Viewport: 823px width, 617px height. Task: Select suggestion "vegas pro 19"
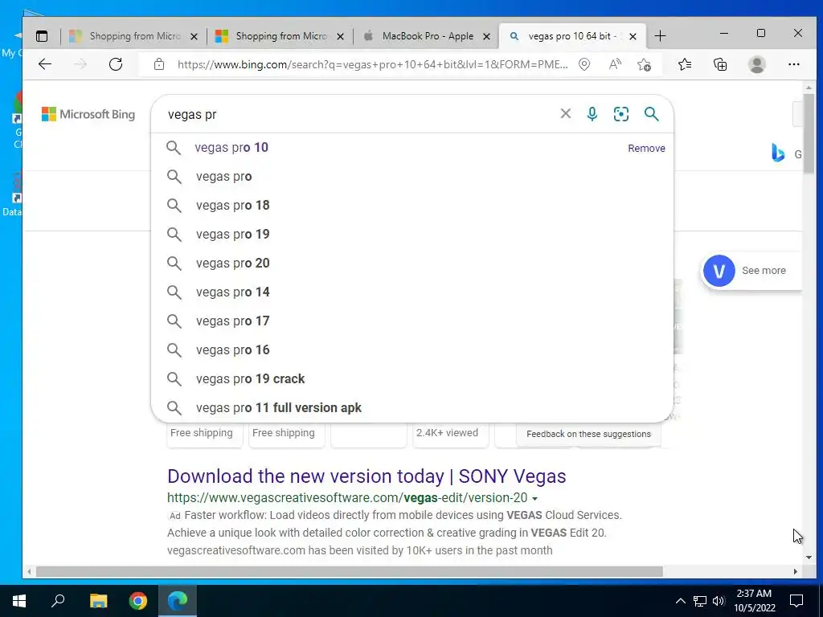click(x=412, y=234)
